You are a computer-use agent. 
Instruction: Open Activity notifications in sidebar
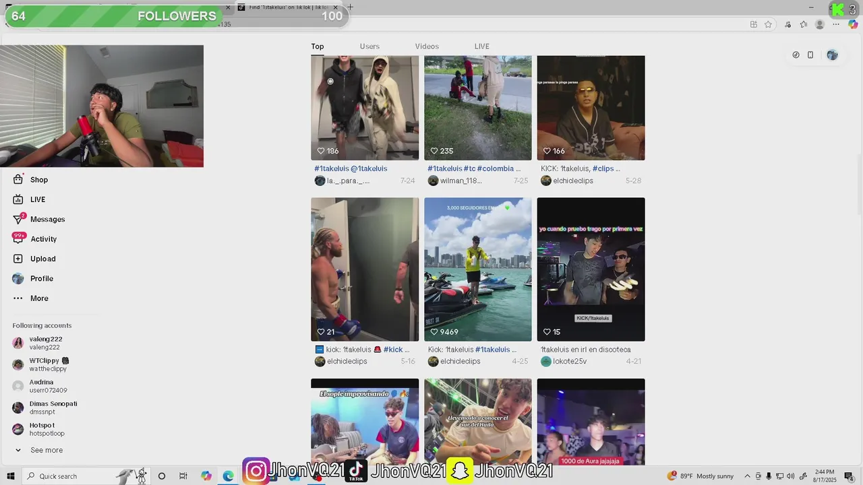35,239
